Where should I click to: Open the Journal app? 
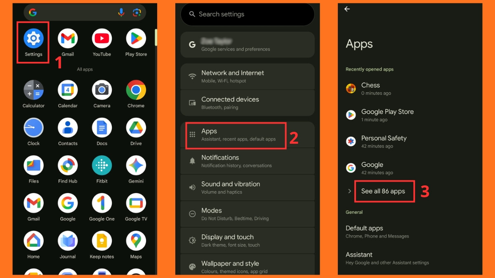click(x=68, y=241)
